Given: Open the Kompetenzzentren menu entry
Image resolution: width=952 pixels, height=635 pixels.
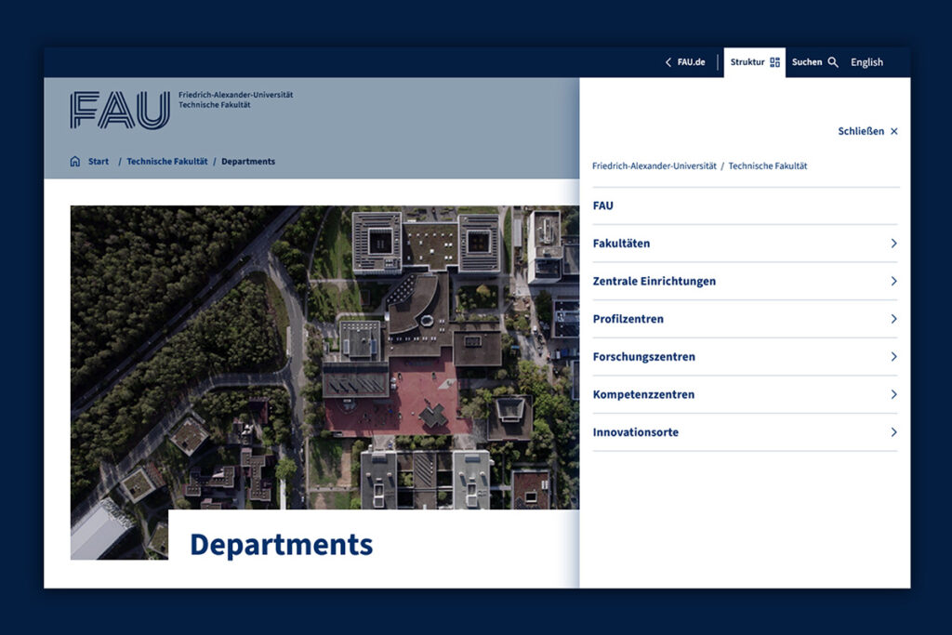Looking at the screenshot, I should tap(643, 395).
